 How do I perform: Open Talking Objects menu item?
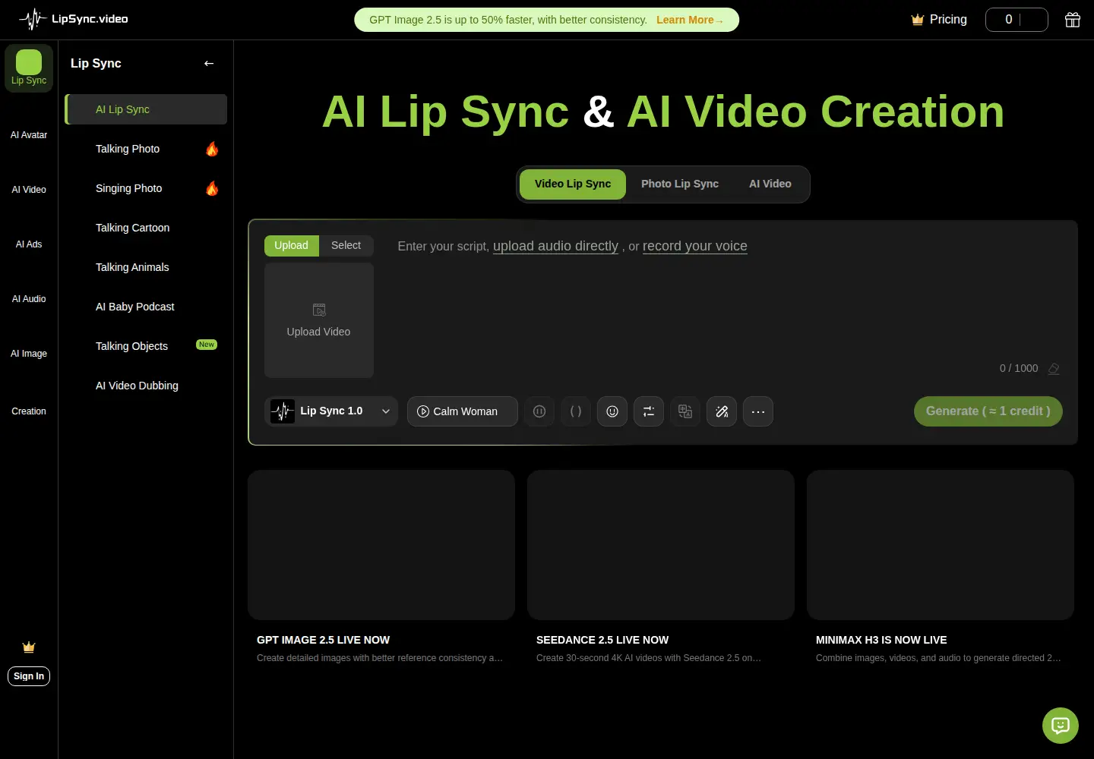[146, 346]
